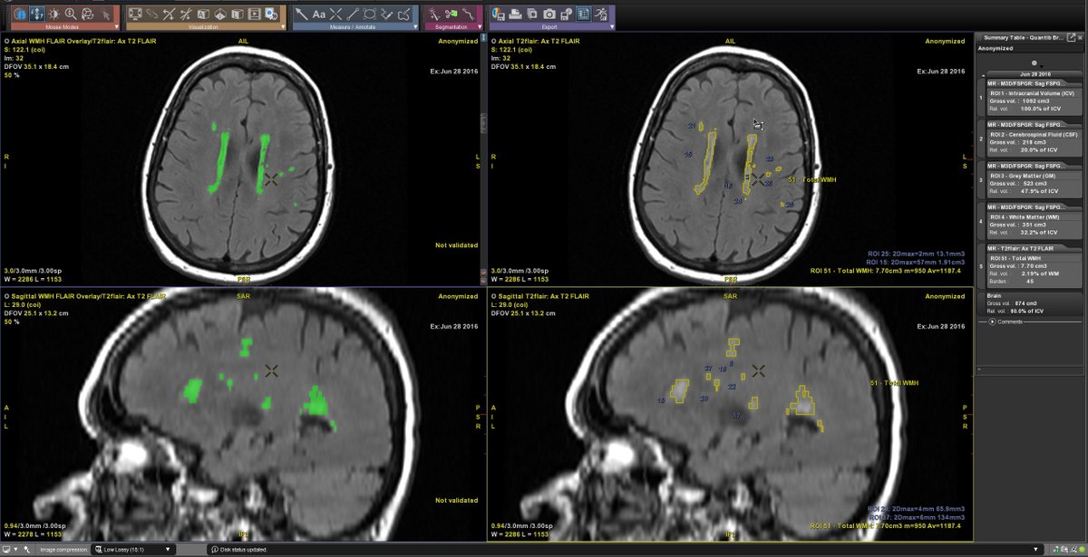
Task: Select the rotate mouse mode icon
Action: click(88, 14)
